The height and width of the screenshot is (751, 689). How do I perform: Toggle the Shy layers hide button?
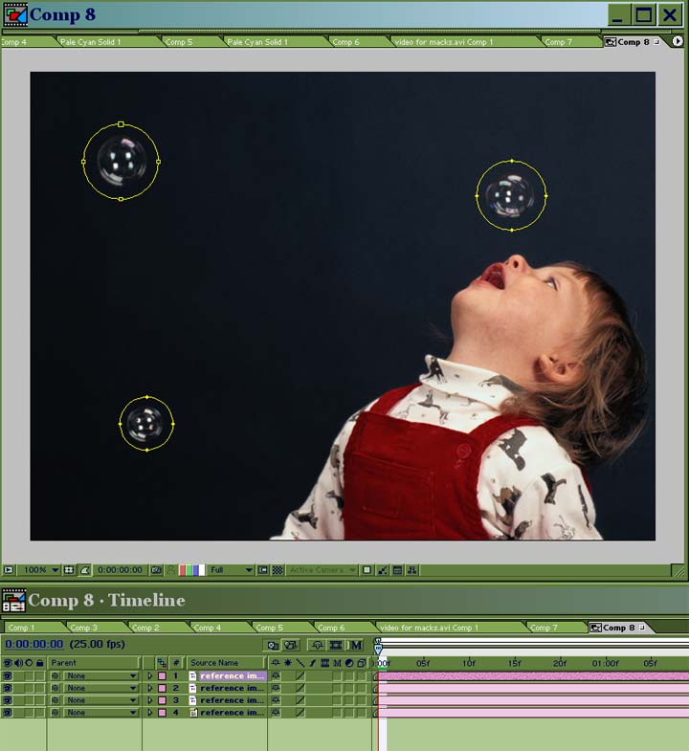click(x=317, y=645)
